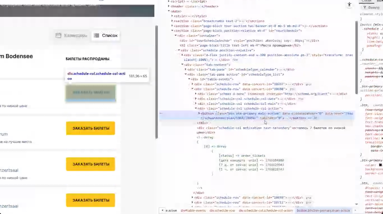Collapse the main node
The height and width of the screenshot is (214, 383).
[169, 11]
